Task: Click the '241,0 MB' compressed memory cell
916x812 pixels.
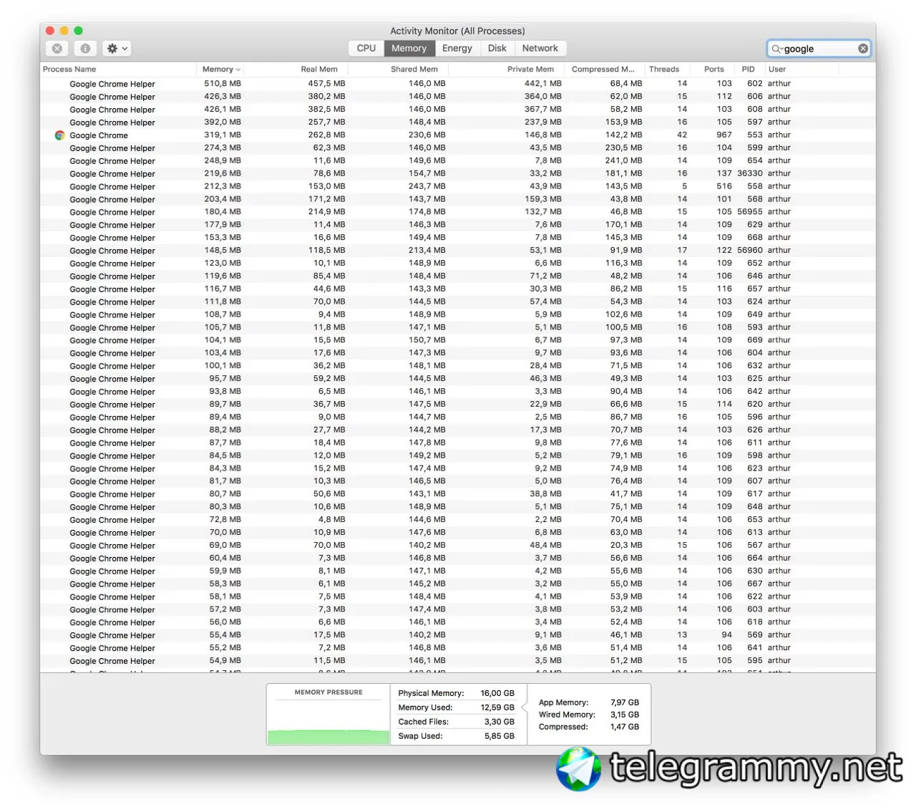Action: coord(624,160)
